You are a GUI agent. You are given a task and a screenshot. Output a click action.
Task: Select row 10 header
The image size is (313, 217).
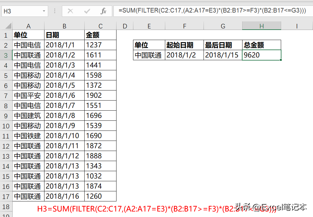(6, 126)
